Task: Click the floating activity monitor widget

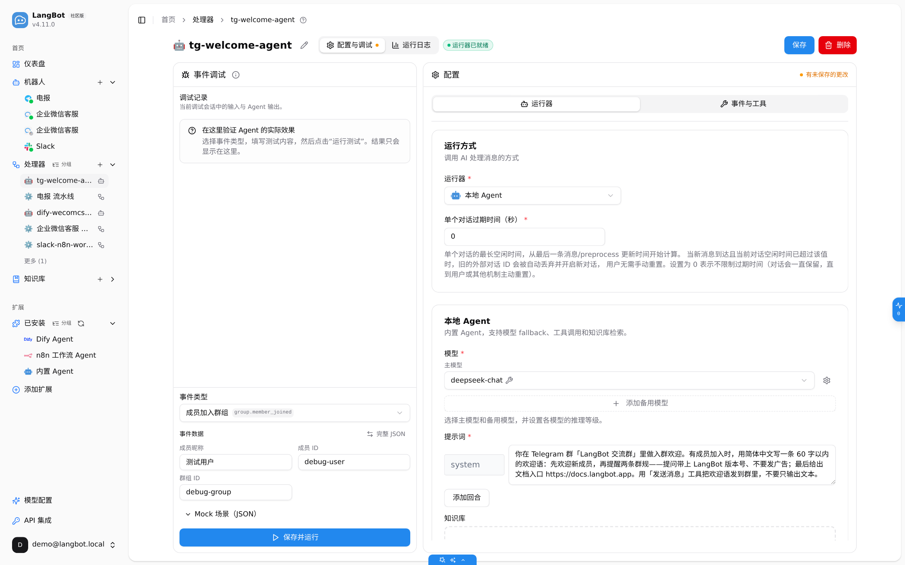Action: [x=899, y=309]
